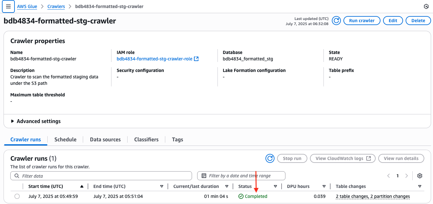Click the refresh icon beside Run crawler
The height and width of the screenshot is (204, 433).
pos(336,21)
